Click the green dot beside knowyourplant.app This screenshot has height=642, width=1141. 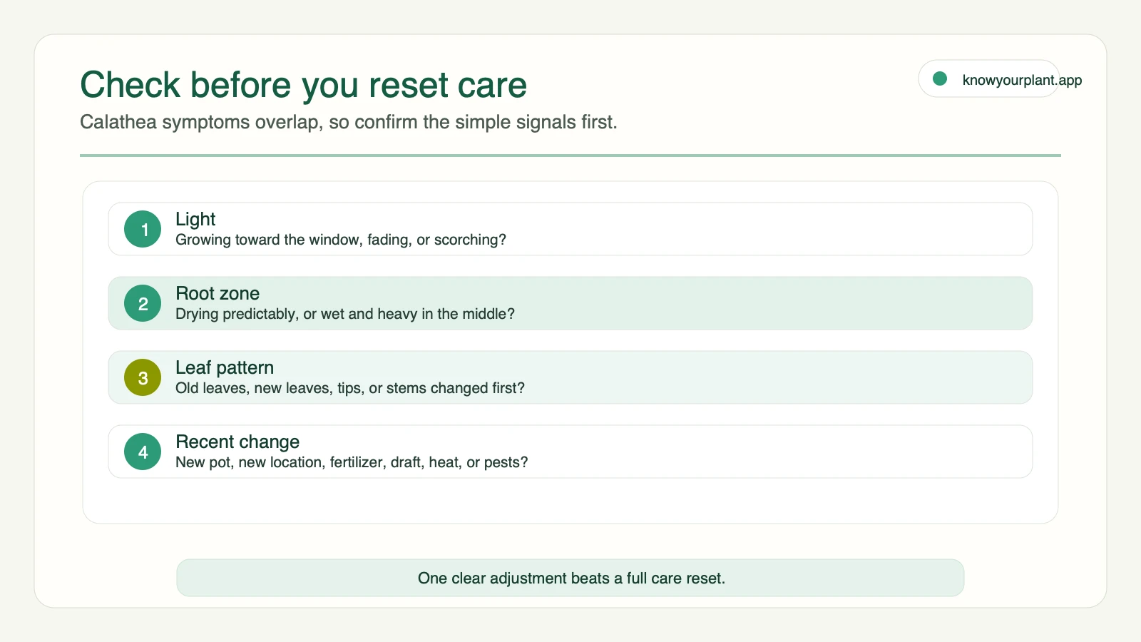coord(940,78)
